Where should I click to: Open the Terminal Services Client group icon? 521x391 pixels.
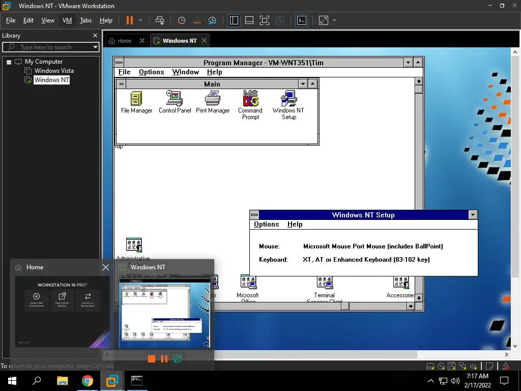click(325, 289)
